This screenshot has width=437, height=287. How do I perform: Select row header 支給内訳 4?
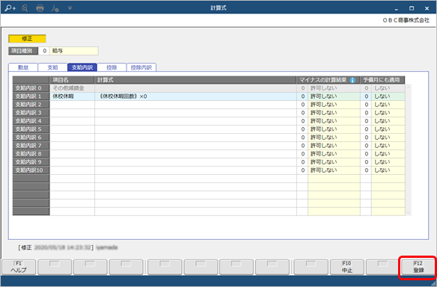31,121
